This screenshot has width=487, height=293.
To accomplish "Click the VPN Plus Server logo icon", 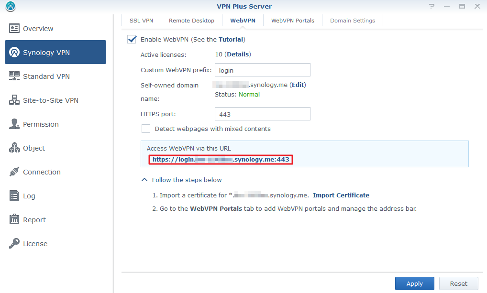I will 11,6.
